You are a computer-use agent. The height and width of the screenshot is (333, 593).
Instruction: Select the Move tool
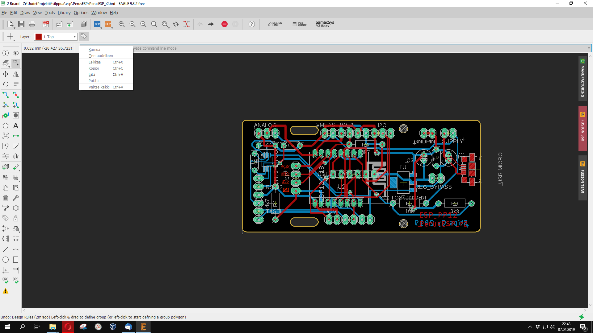pyautogui.click(x=6, y=74)
